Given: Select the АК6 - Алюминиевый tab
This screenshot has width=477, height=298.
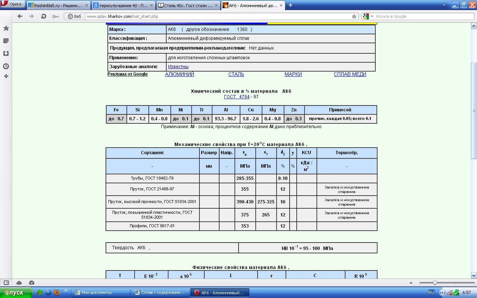Looking at the screenshot, I should coord(252,5).
